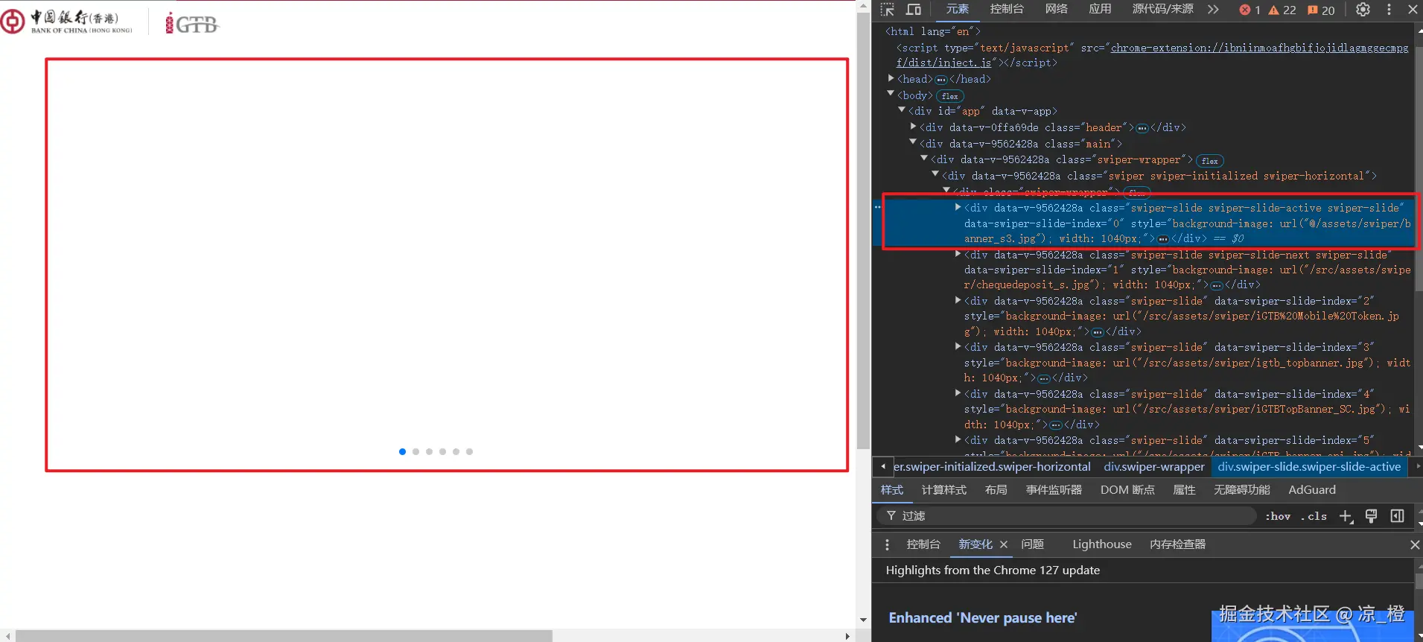Collapse the main div node
1423x642 pixels.
(x=913, y=142)
